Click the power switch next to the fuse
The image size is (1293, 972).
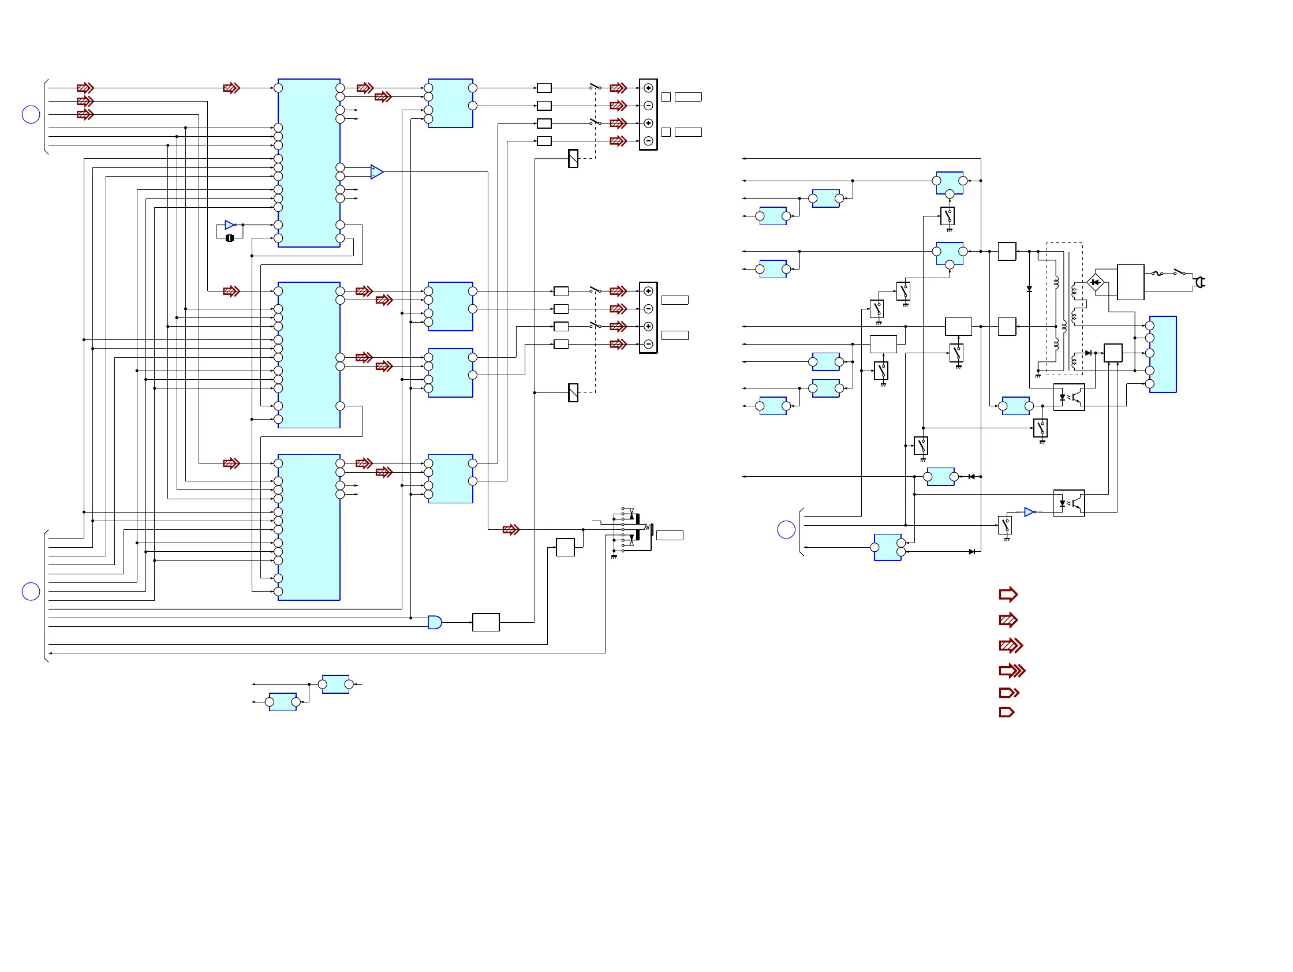[1180, 272]
